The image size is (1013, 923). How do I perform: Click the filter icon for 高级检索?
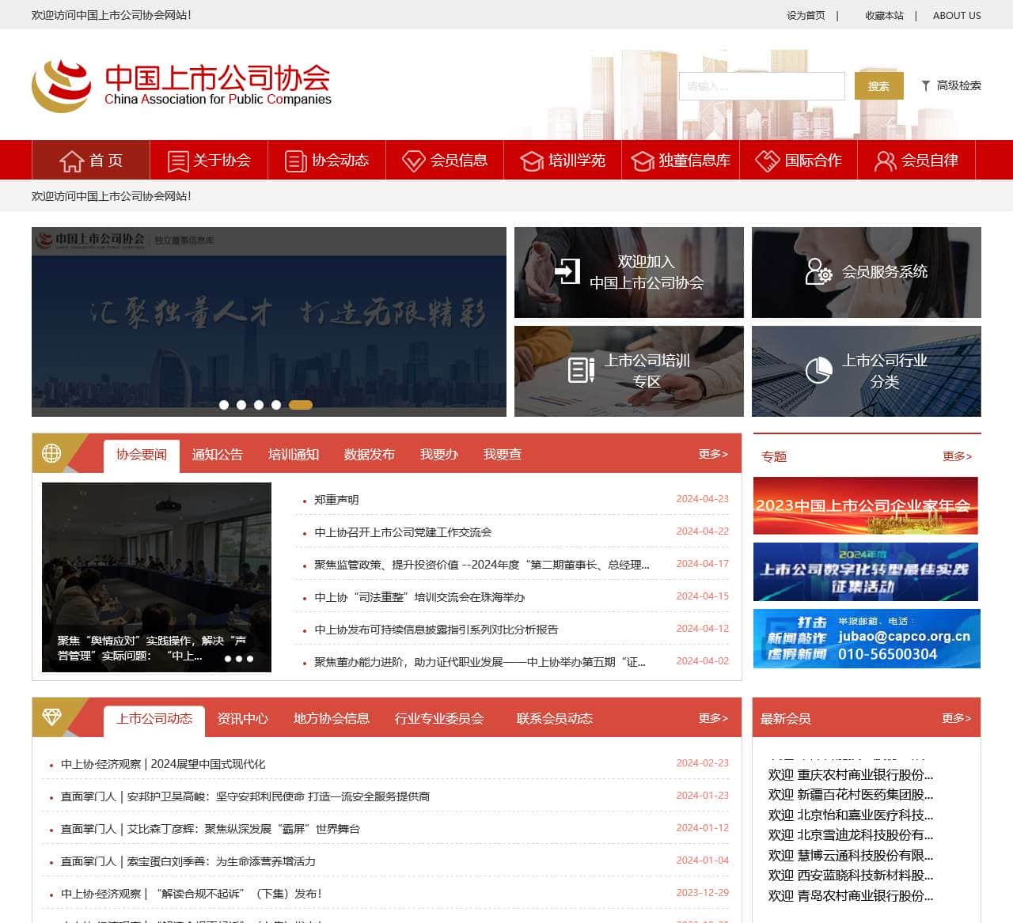[924, 85]
